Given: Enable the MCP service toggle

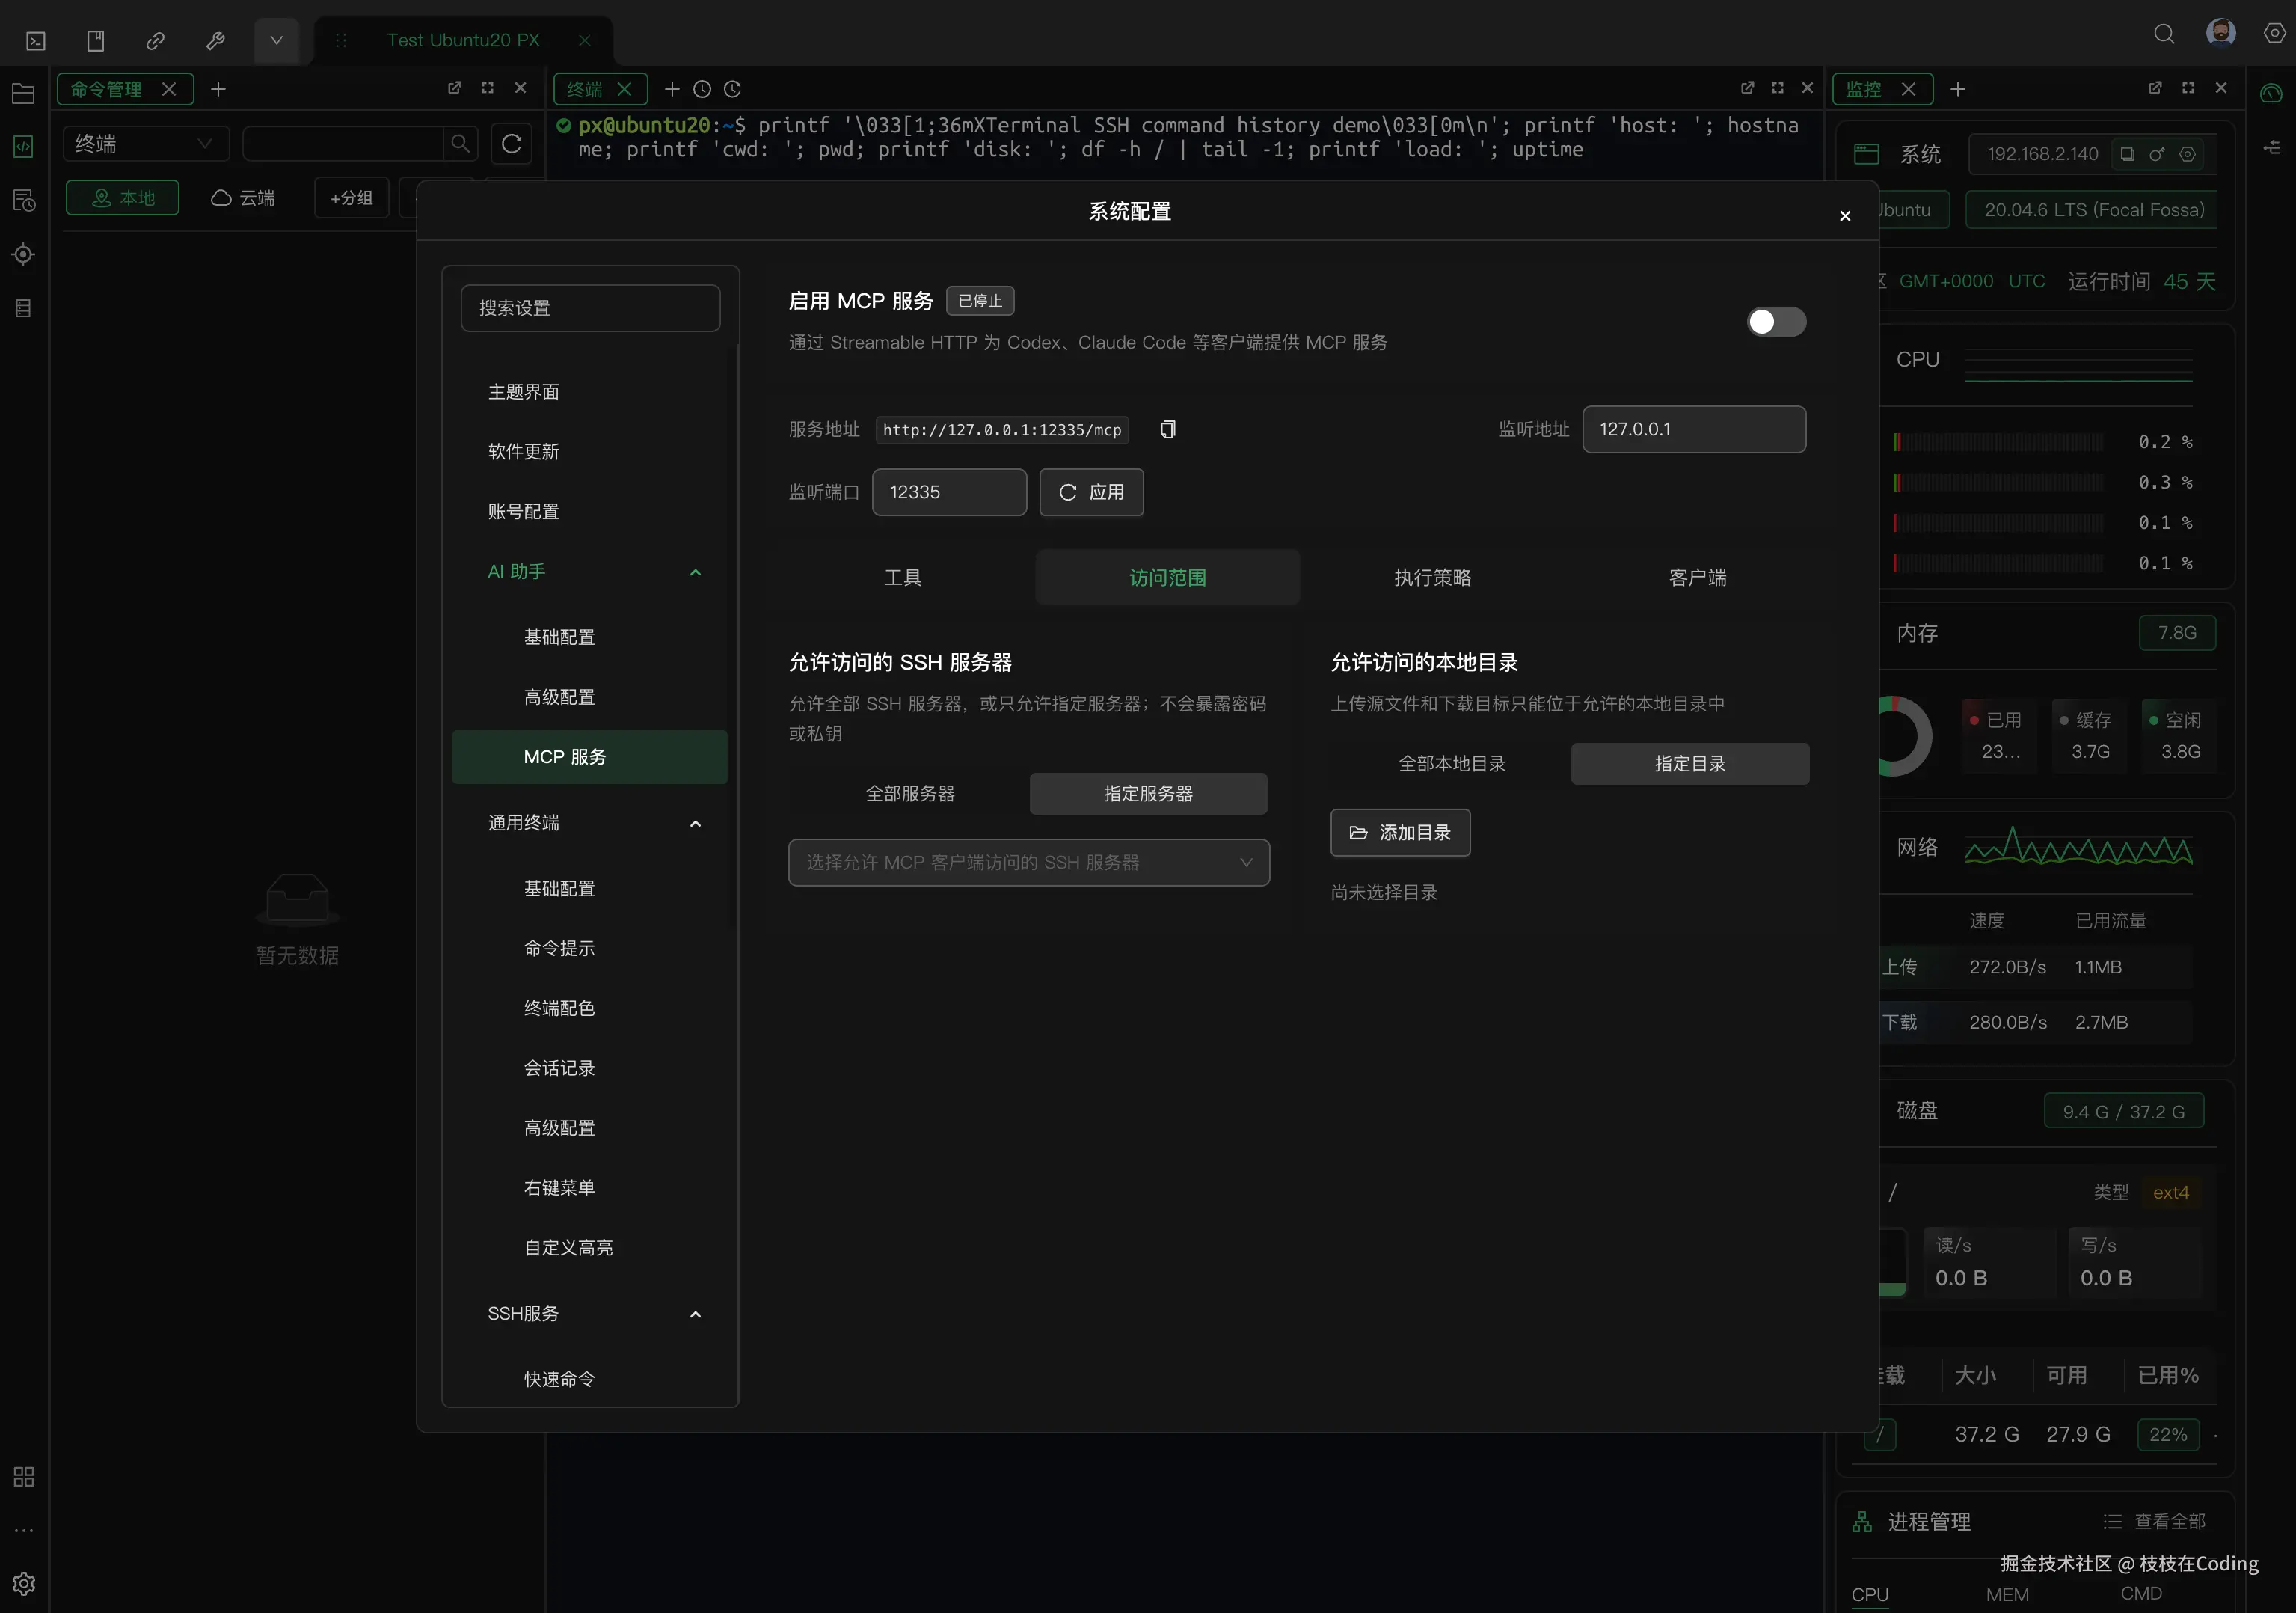Looking at the screenshot, I should [x=1776, y=321].
